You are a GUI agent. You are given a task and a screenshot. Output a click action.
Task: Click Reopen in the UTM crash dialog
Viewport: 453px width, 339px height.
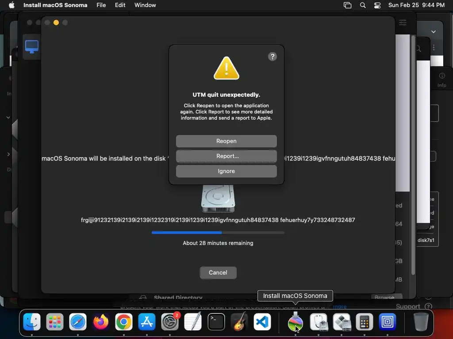tap(226, 141)
